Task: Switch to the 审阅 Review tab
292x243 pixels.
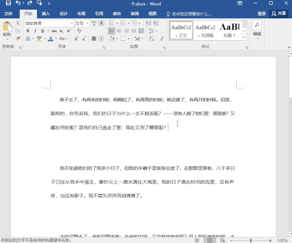Action: (x=135, y=14)
